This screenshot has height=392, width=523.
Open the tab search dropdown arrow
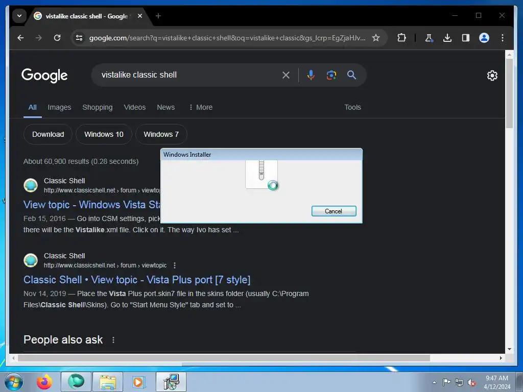19,16
